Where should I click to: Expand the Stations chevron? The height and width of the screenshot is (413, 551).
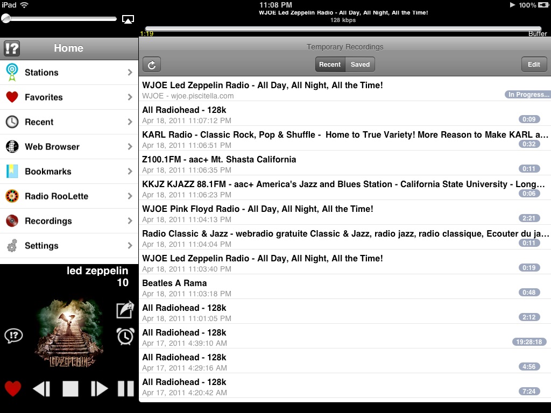[130, 73]
